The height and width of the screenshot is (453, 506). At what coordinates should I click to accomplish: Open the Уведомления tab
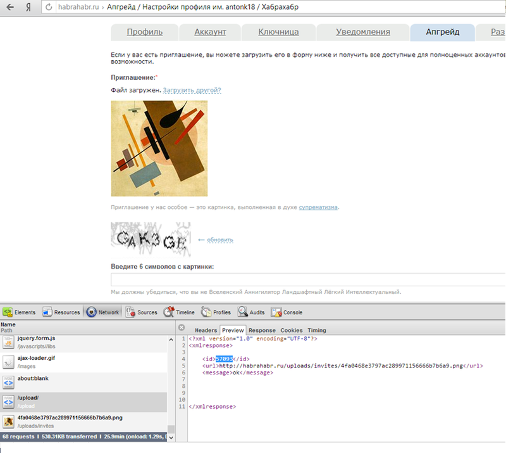(x=363, y=32)
